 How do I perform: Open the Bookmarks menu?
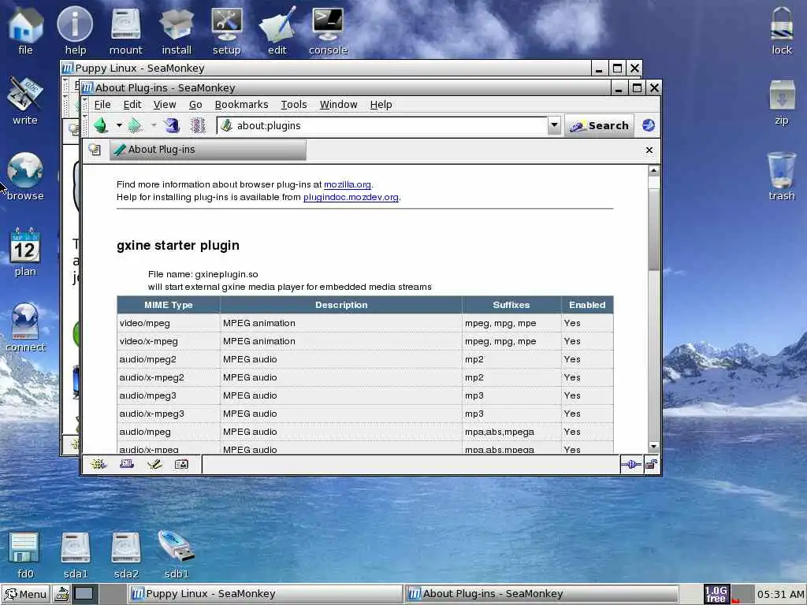(x=241, y=105)
